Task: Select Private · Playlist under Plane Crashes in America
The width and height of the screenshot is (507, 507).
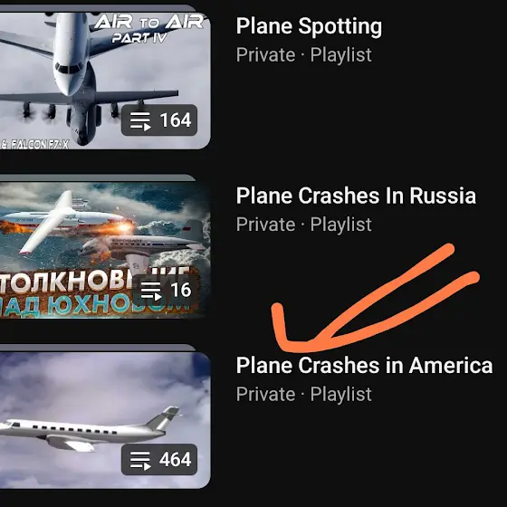Action: coord(304,394)
